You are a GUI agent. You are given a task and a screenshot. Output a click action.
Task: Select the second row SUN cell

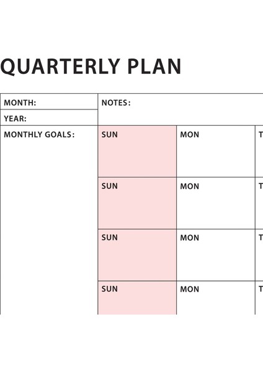coord(137,203)
